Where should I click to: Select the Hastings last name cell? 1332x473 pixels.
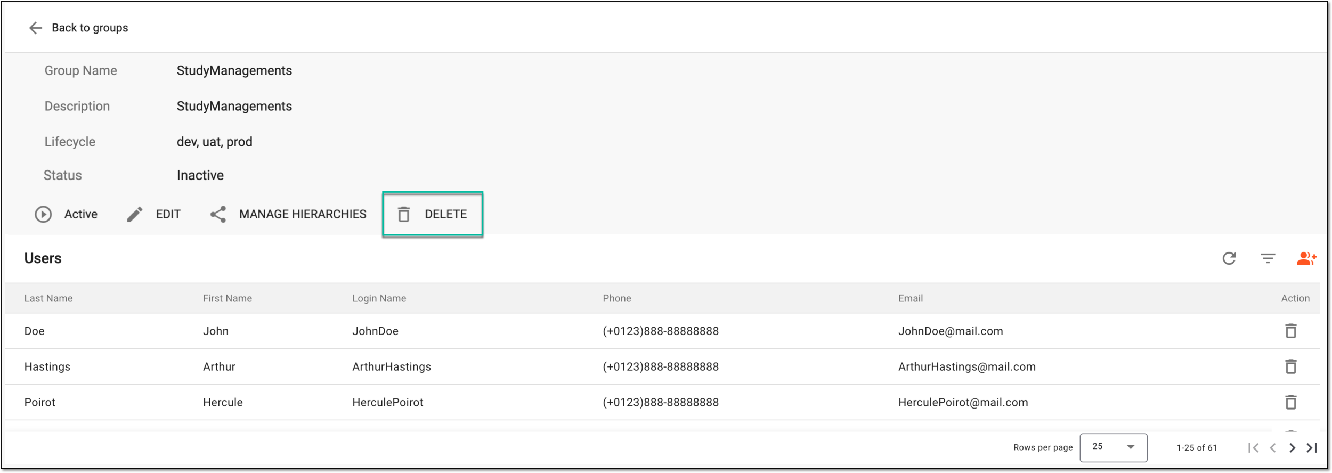pyautogui.click(x=47, y=366)
